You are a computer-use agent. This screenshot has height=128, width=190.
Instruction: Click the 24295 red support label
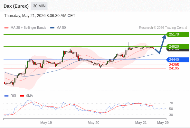174,65
